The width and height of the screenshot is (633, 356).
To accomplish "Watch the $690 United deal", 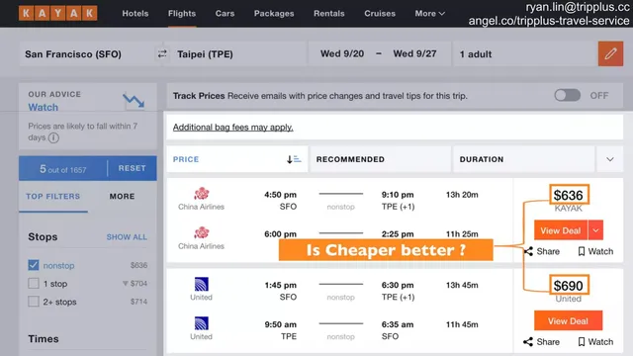I will (x=595, y=342).
